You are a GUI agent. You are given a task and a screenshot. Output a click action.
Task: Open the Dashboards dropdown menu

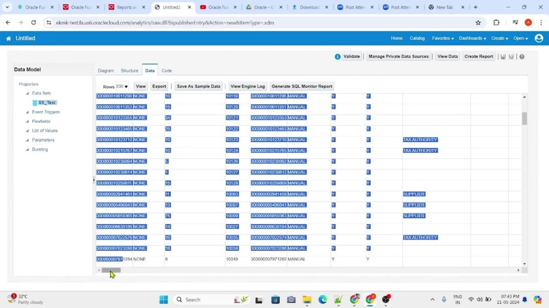[x=472, y=38]
